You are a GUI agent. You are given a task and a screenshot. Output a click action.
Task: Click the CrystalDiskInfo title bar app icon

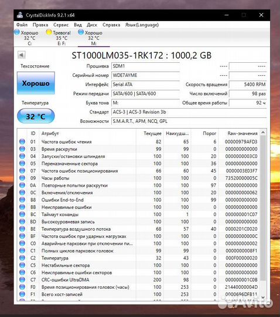click(x=20, y=15)
